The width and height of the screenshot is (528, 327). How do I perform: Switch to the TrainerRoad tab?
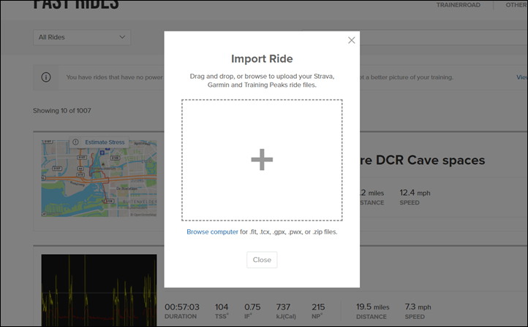click(x=459, y=5)
